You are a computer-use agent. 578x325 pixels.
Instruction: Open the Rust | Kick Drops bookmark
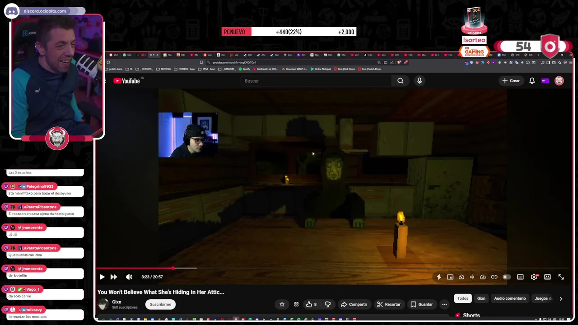coord(345,69)
